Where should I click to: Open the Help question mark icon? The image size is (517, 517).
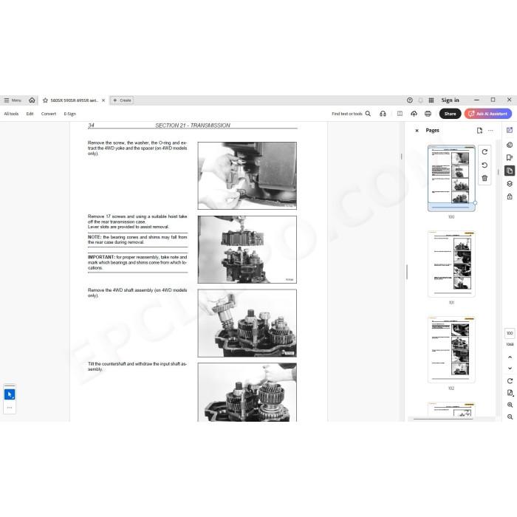(410, 100)
